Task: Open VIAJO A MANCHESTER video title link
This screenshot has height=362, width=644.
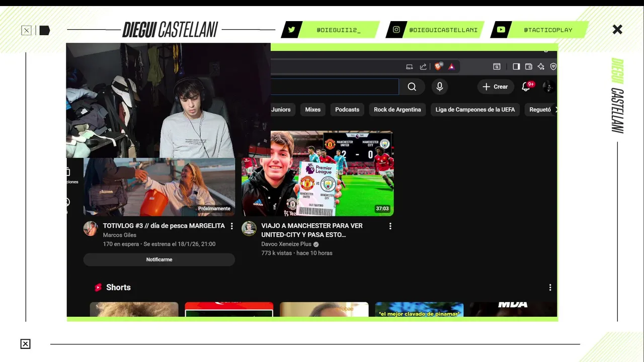Action: [312, 230]
